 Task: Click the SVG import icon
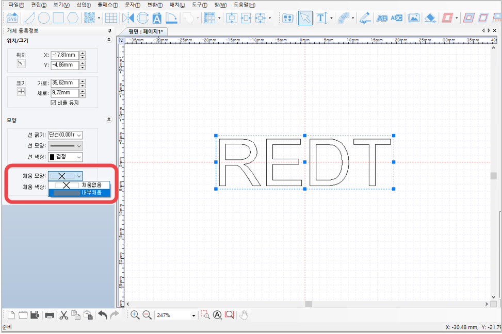click(x=12, y=18)
